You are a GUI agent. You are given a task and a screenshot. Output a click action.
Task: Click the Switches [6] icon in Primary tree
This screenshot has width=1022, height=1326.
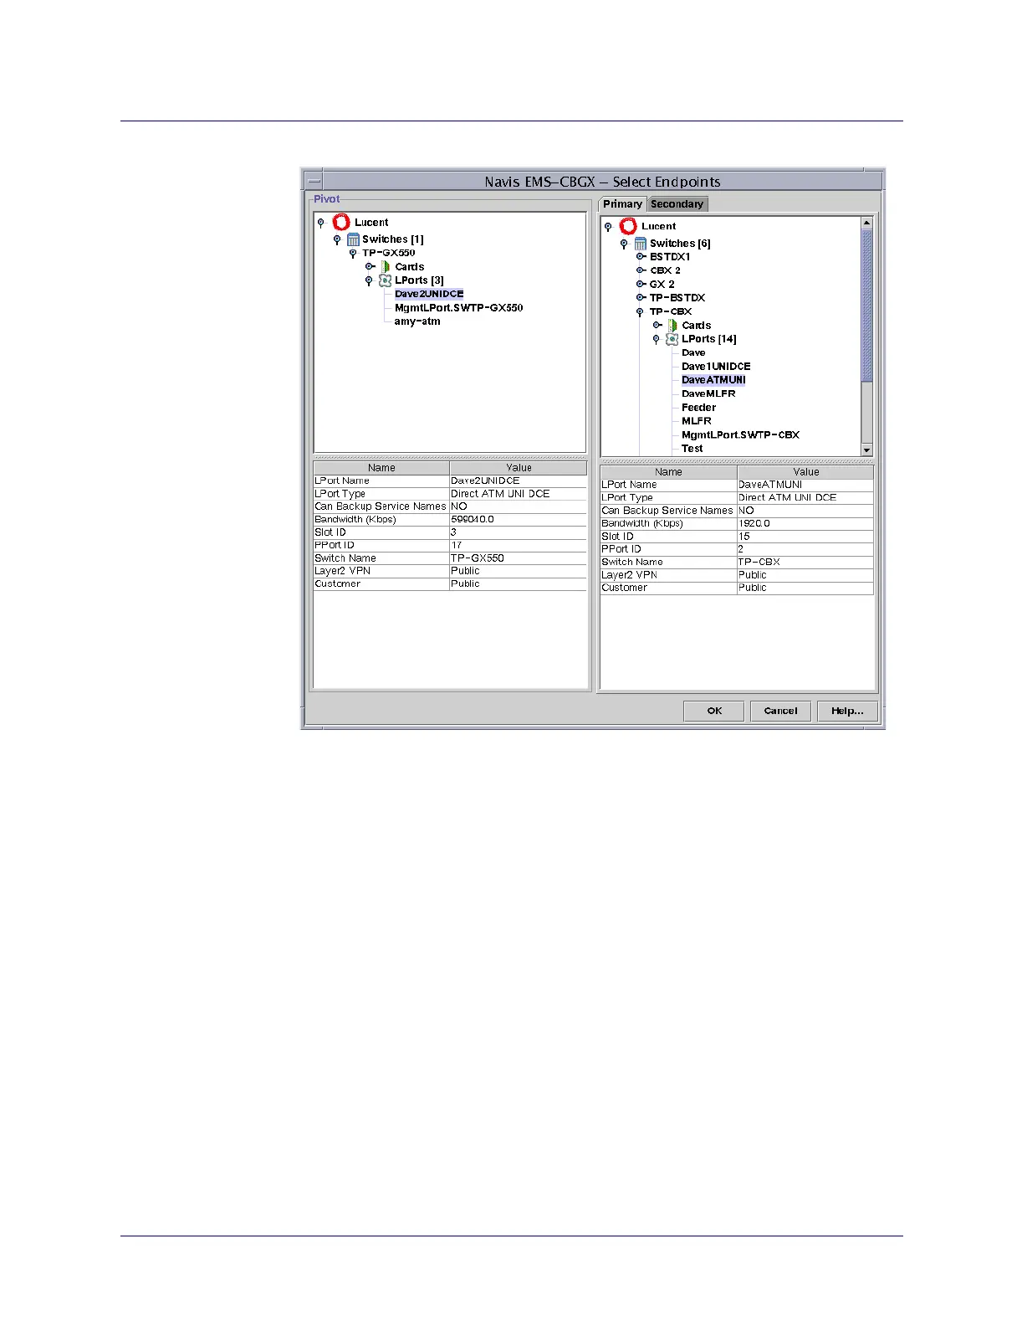pyautogui.click(x=641, y=244)
